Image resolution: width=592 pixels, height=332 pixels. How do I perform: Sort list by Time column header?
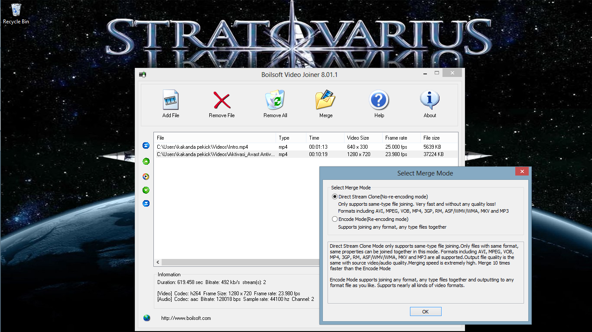[325, 137]
